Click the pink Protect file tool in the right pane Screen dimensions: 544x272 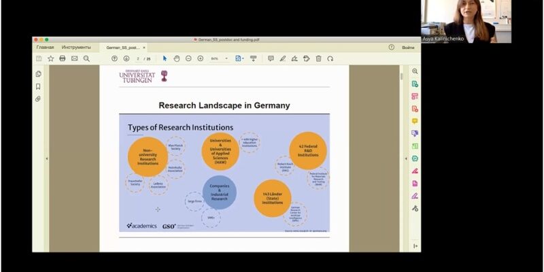pyautogui.click(x=415, y=184)
